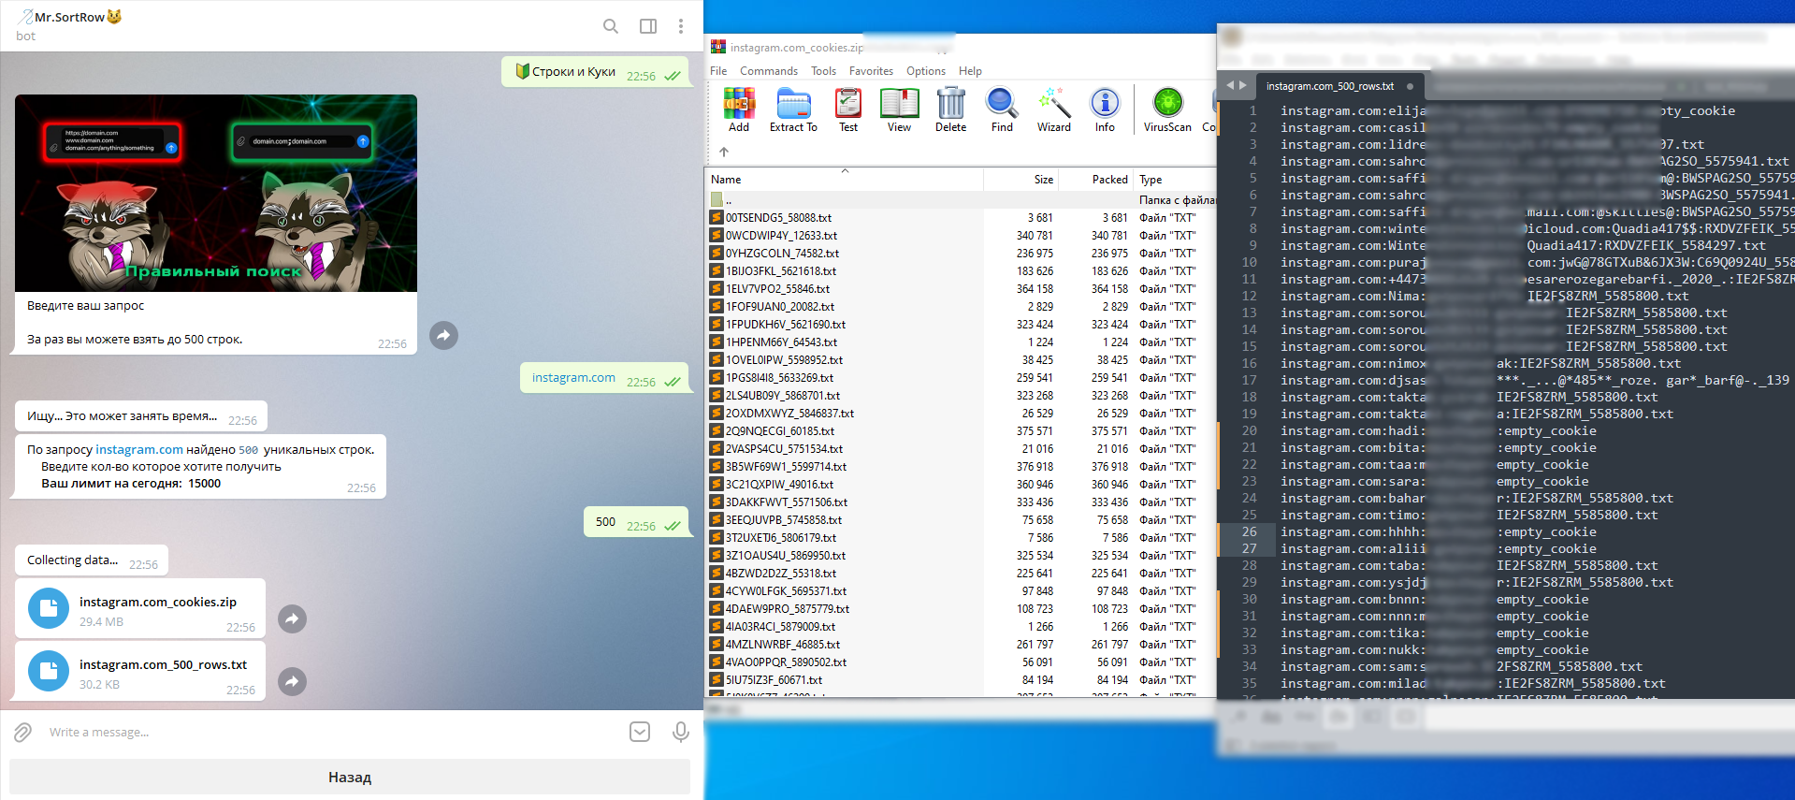Click the instagram.com link in sent message

(573, 378)
